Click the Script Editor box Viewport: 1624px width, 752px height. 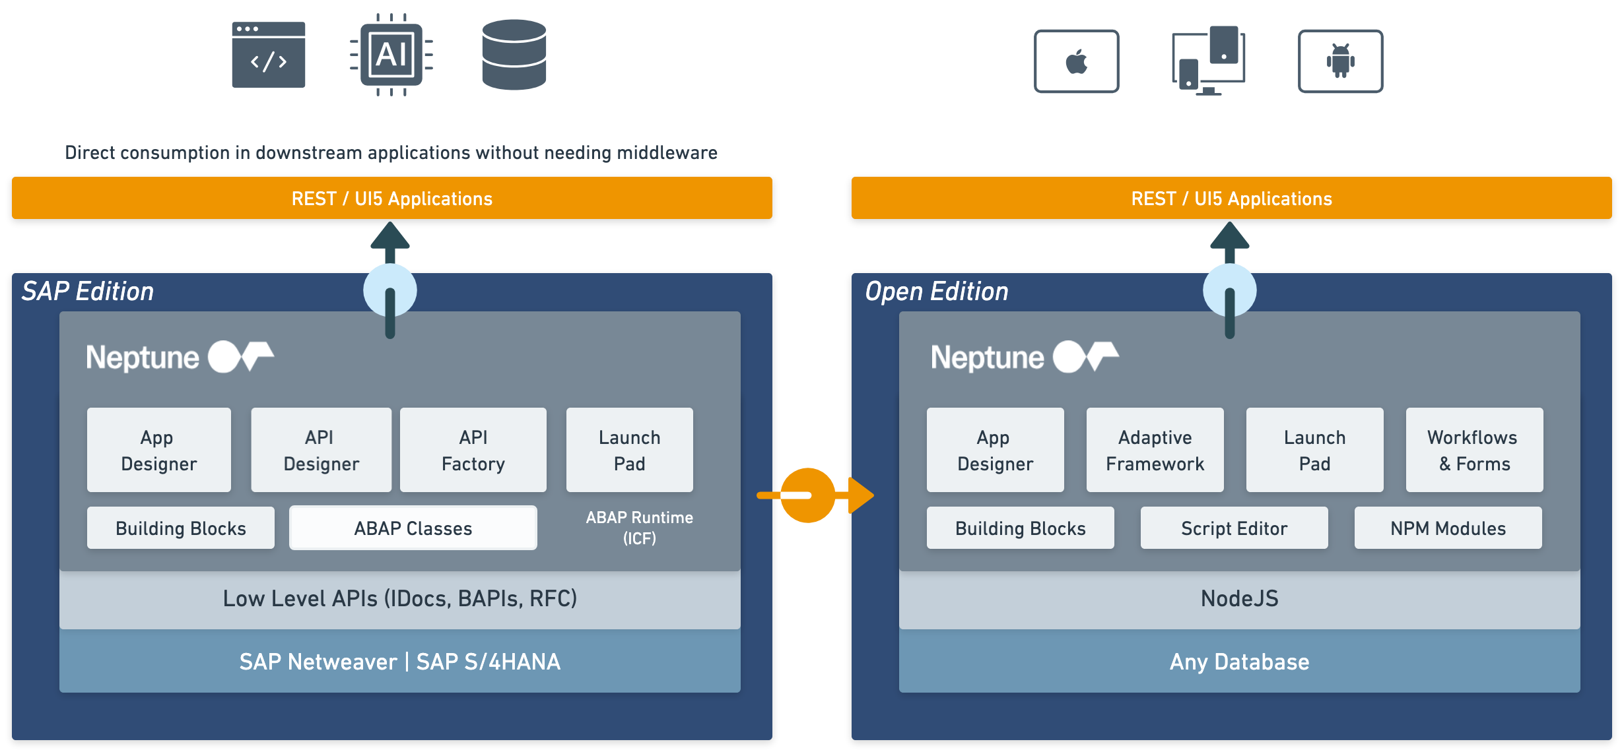click(x=1235, y=528)
